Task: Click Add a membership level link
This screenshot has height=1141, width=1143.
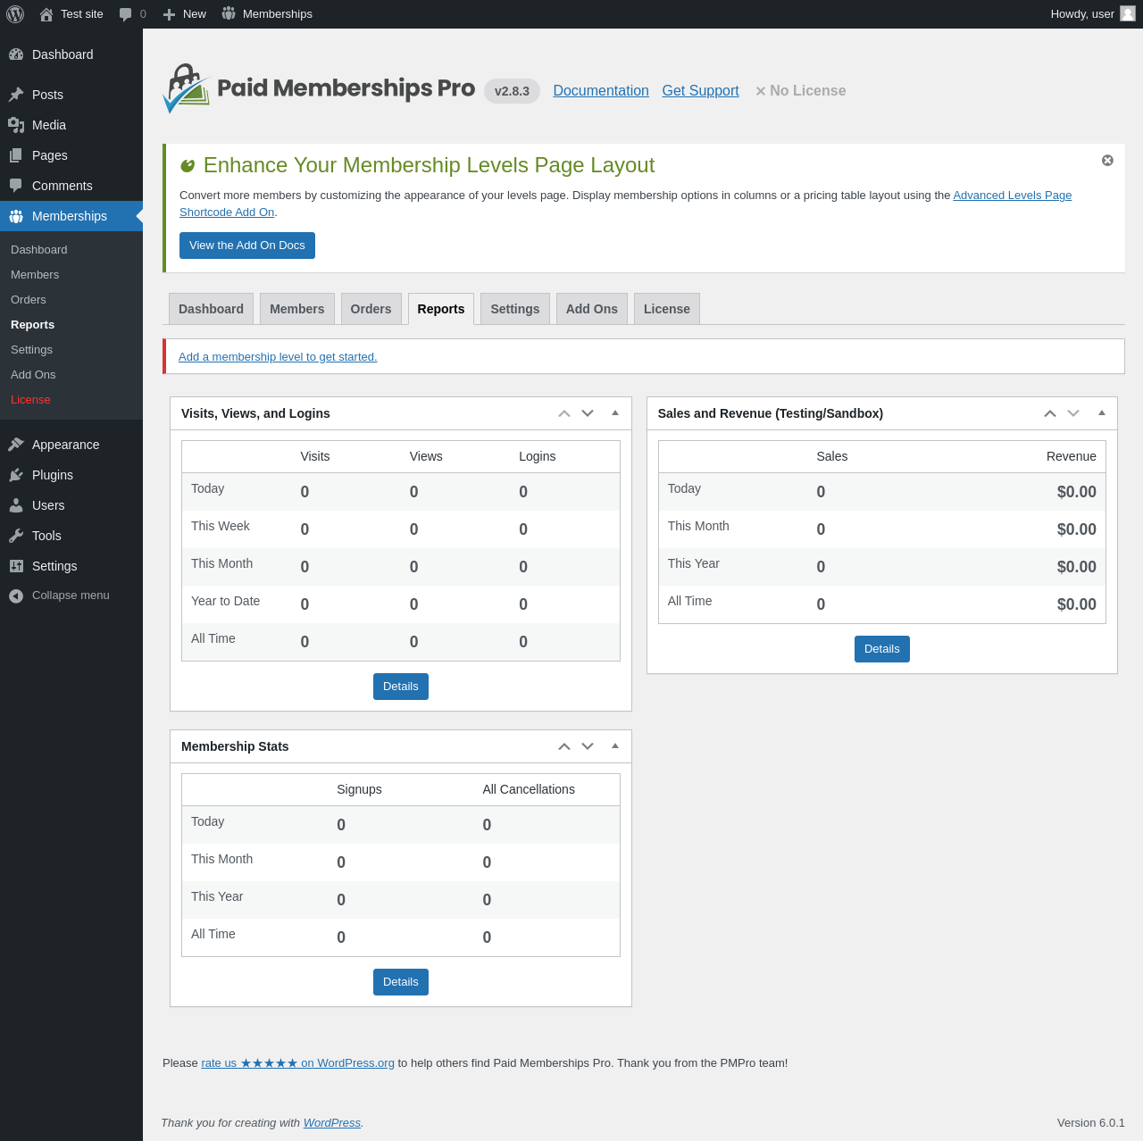Action: click(278, 357)
